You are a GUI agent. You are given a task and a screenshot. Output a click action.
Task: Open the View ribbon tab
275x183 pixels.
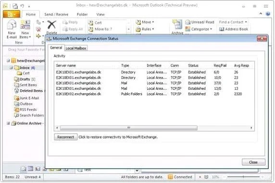pos(100,14)
